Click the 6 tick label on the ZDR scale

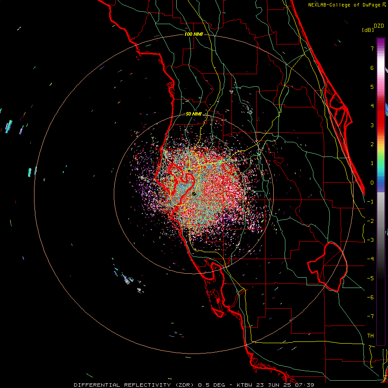pyautogui.click(x=372, y=68)
